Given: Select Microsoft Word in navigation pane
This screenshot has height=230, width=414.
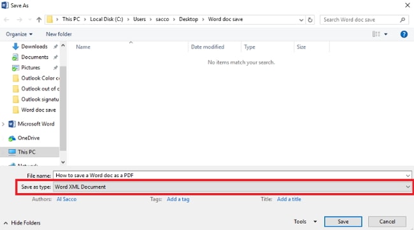Looking at the screenshot, I should [x=31, y=124].
